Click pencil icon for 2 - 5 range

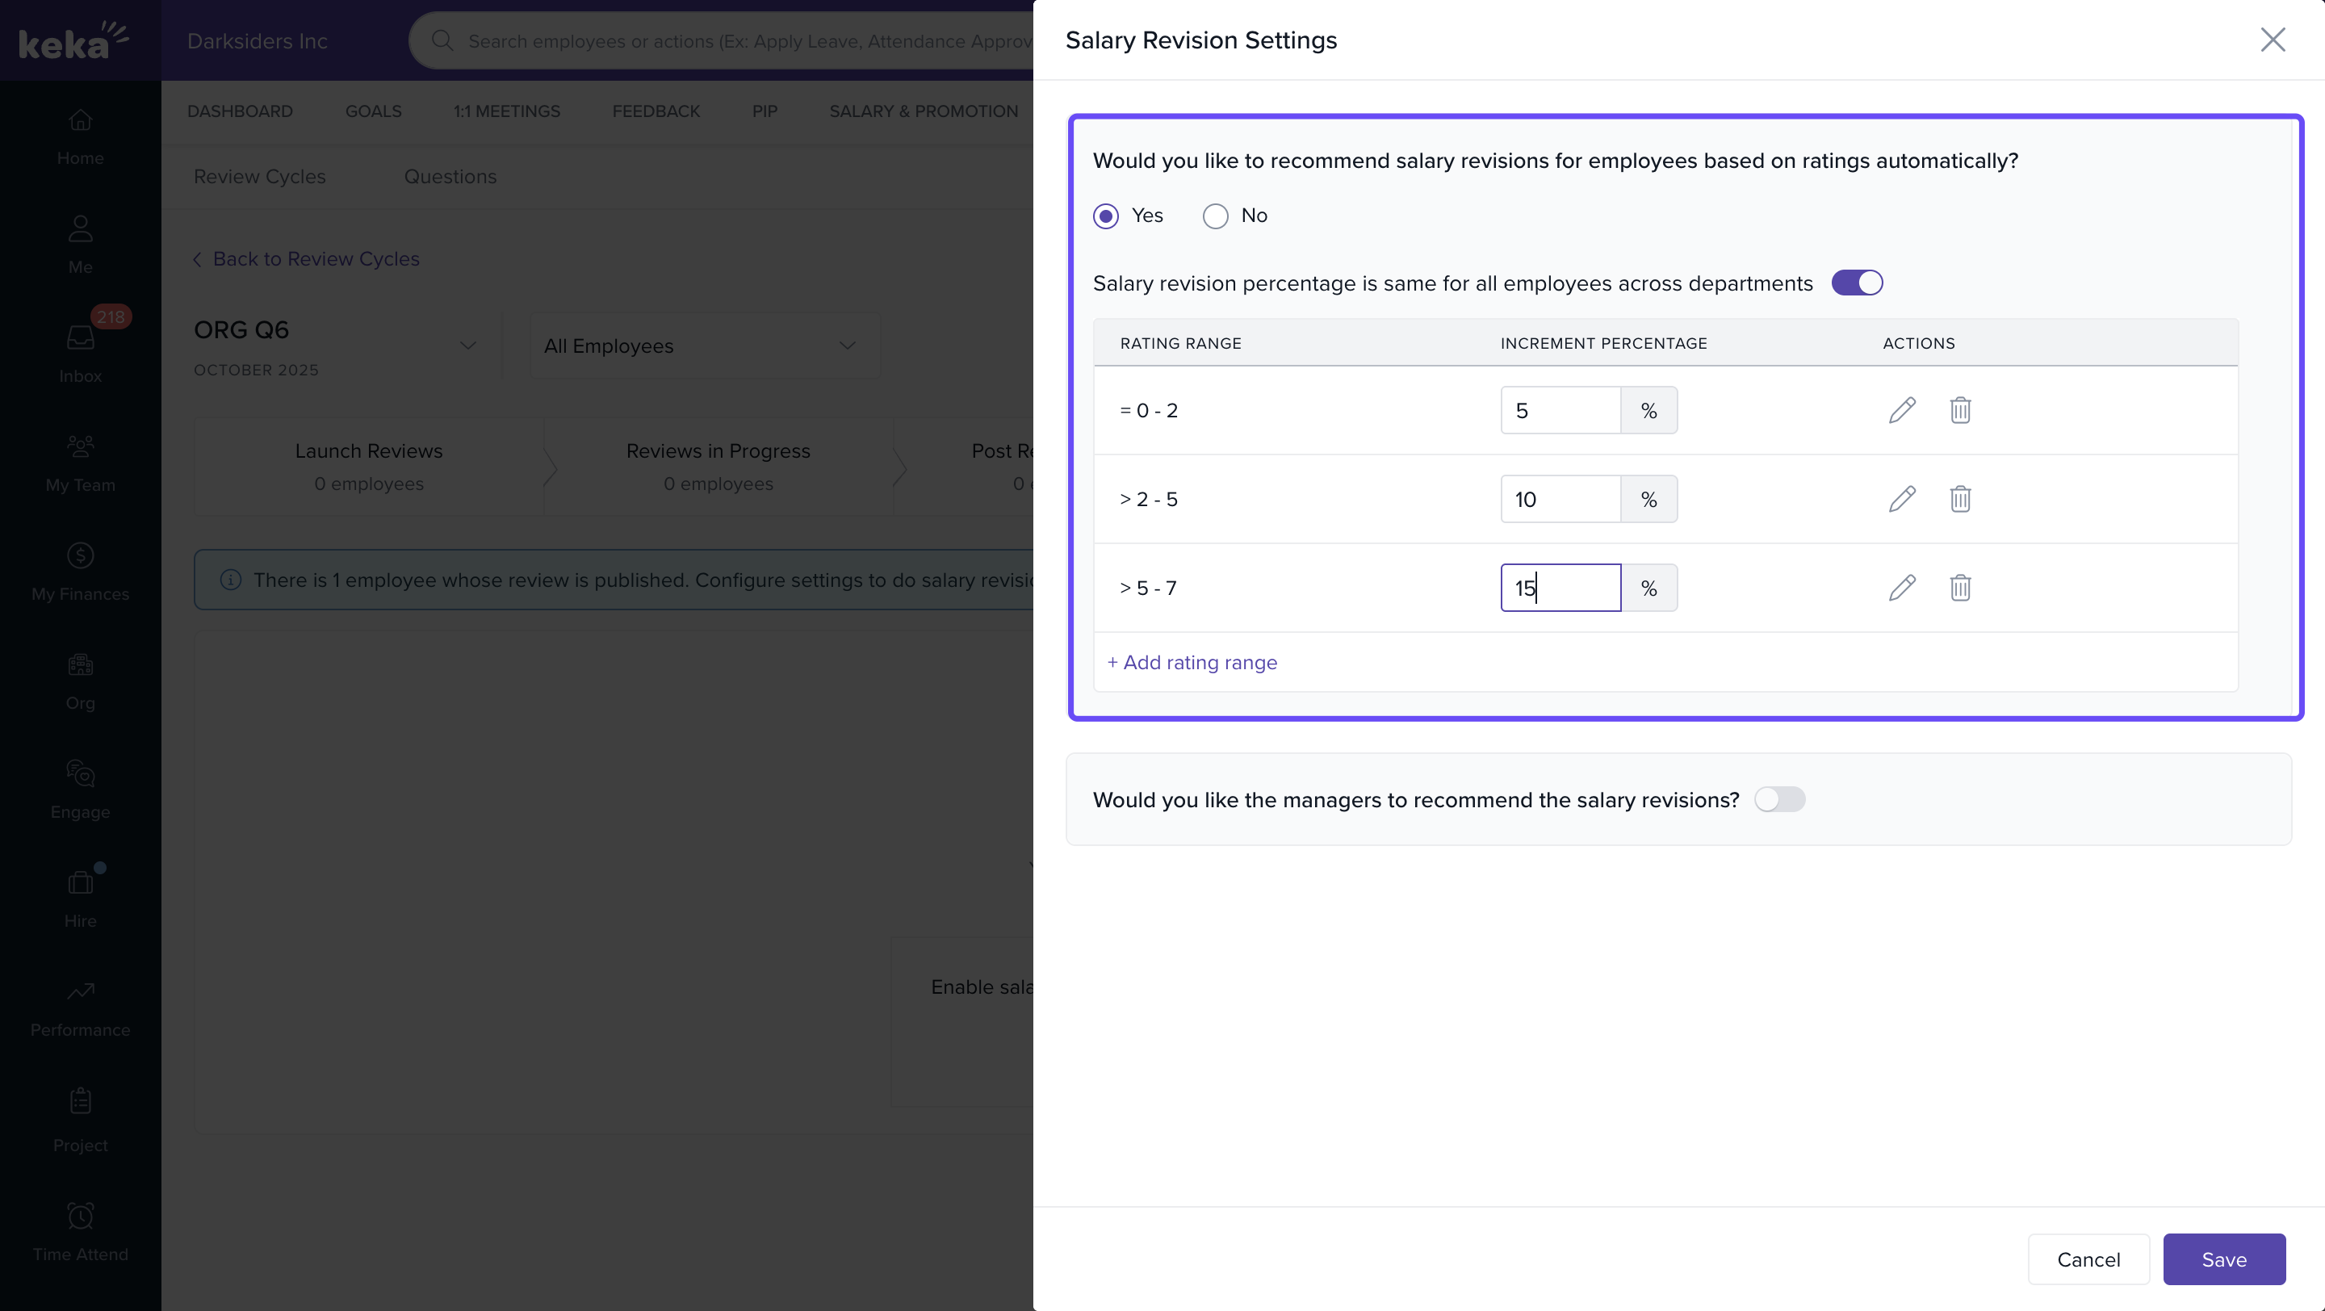click(1902, 499)
